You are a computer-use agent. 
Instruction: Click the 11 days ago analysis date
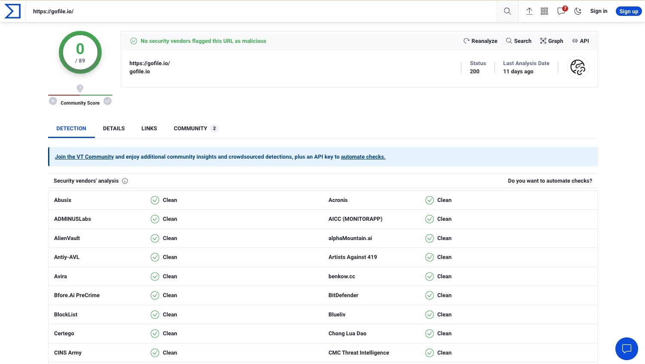[x=518, y=72]
